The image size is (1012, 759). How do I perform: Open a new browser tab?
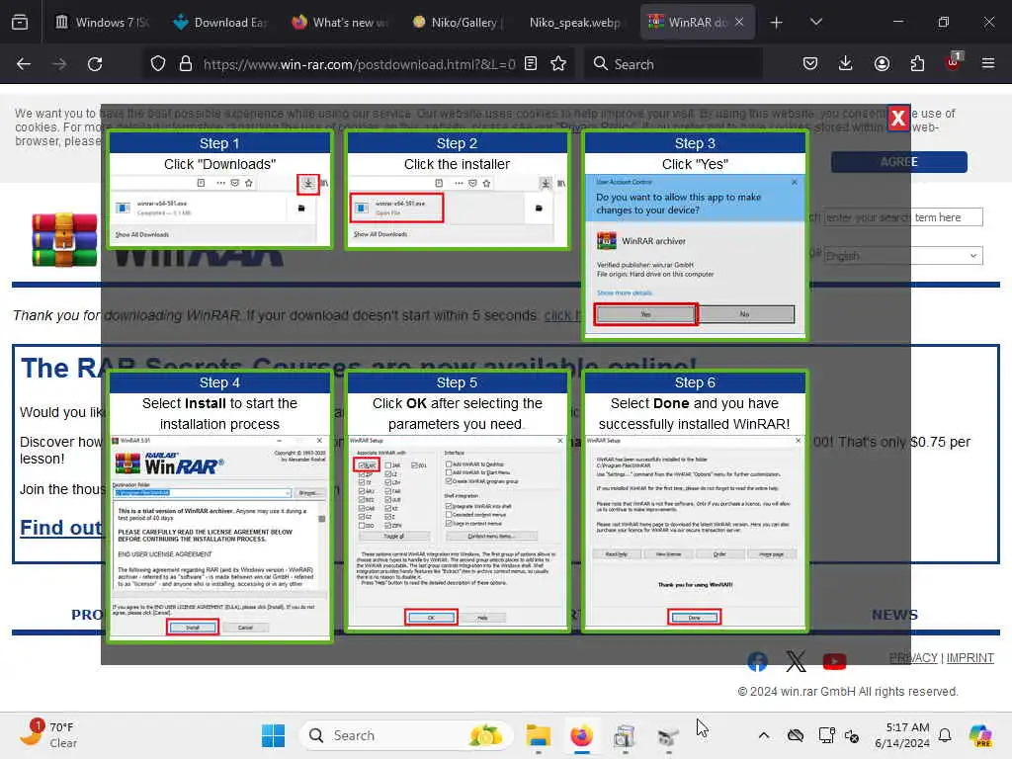(777, 23)
